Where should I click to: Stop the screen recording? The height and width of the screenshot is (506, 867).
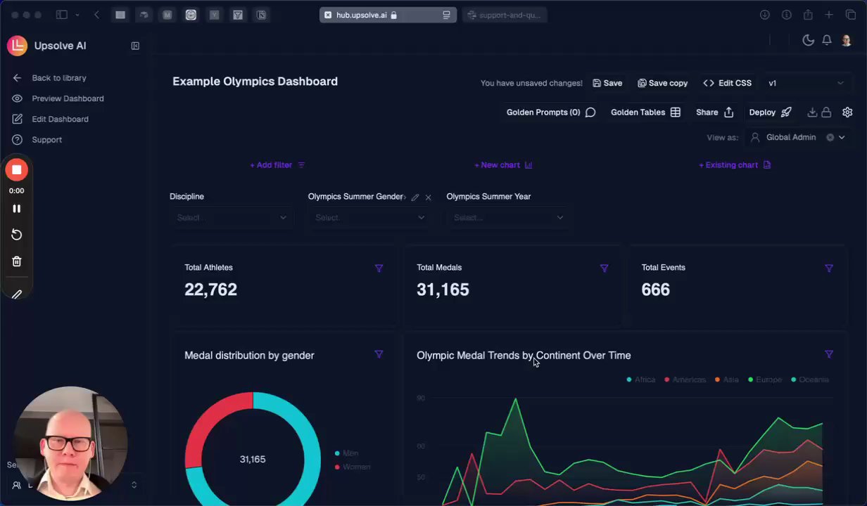[x=17, y=170]
